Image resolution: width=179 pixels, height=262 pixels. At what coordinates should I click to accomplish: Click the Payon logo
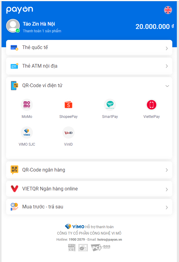tap(19, 10)
